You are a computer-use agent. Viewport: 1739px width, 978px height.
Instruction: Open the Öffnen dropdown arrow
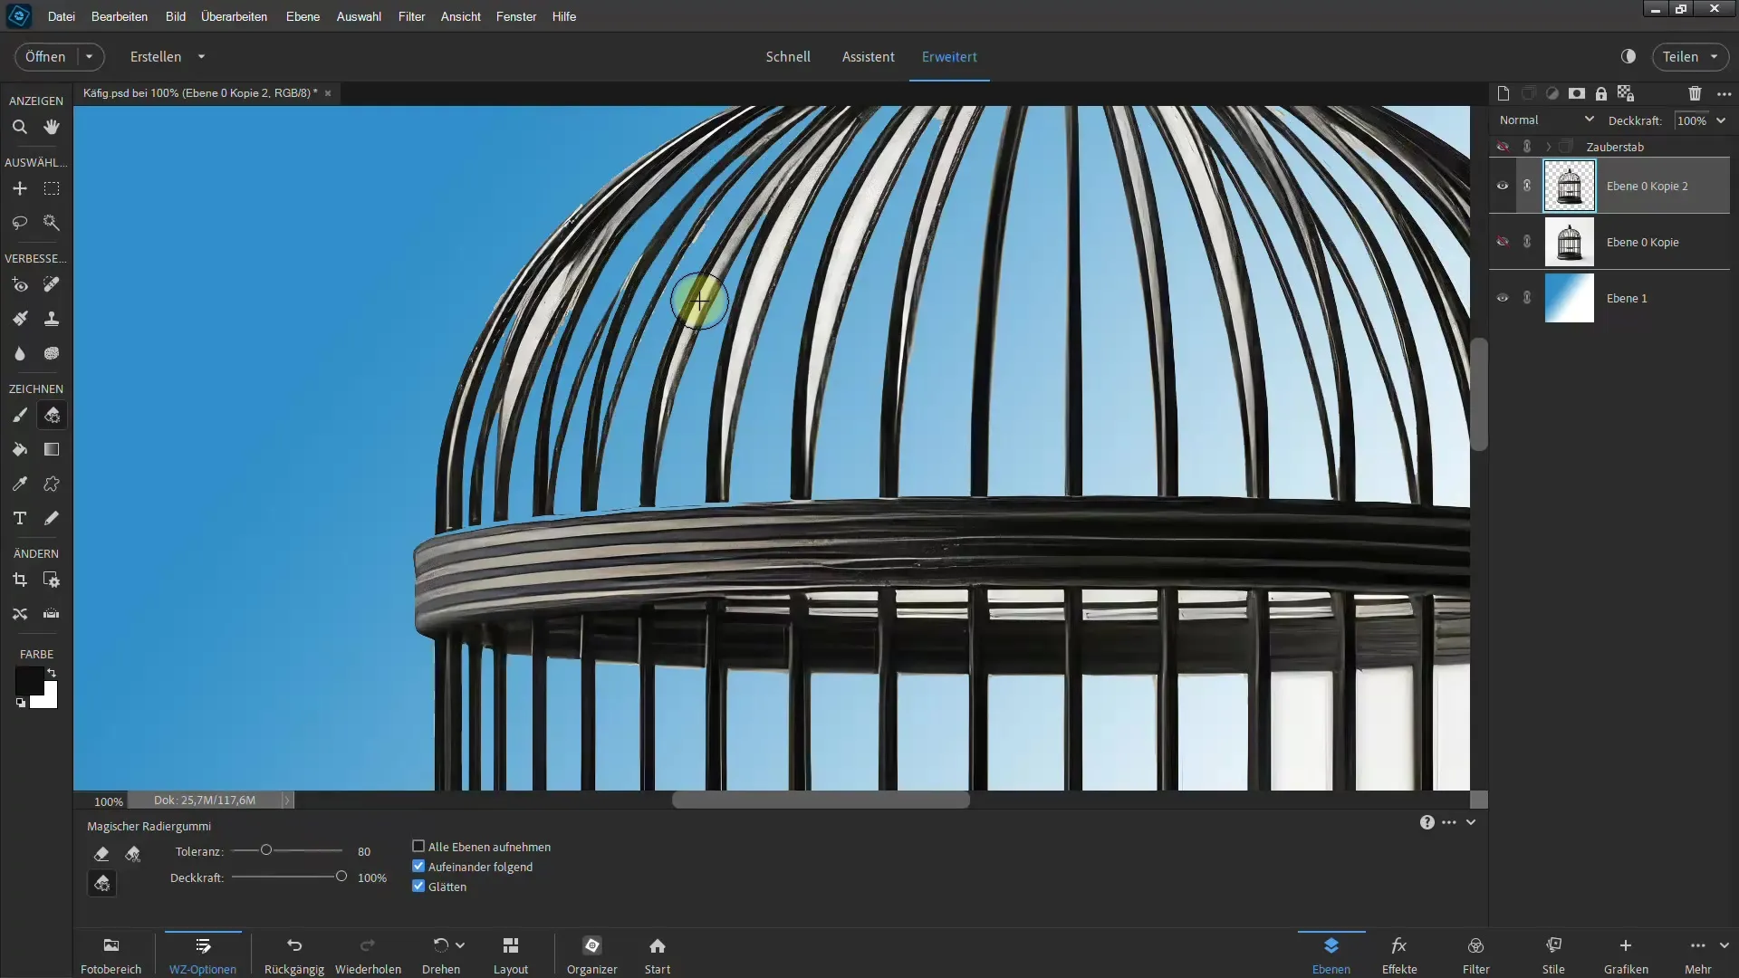(x=89, y=56)
